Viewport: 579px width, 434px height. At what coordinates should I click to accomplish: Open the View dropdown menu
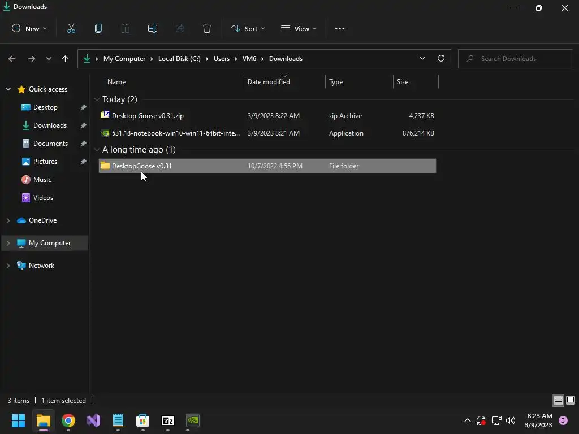click(x=299, y=28)
